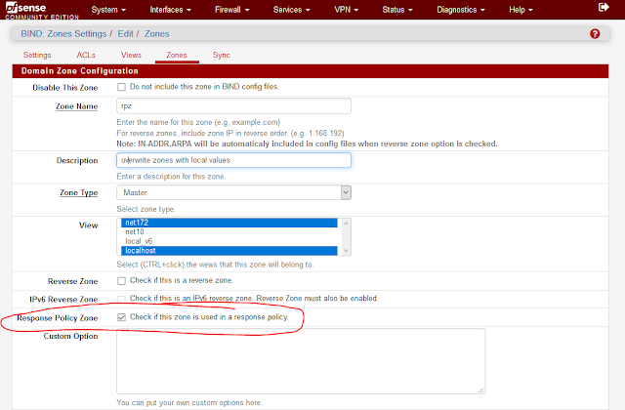Uncheck the Response Policy Zone checkbox

click(x=121, y=317)
